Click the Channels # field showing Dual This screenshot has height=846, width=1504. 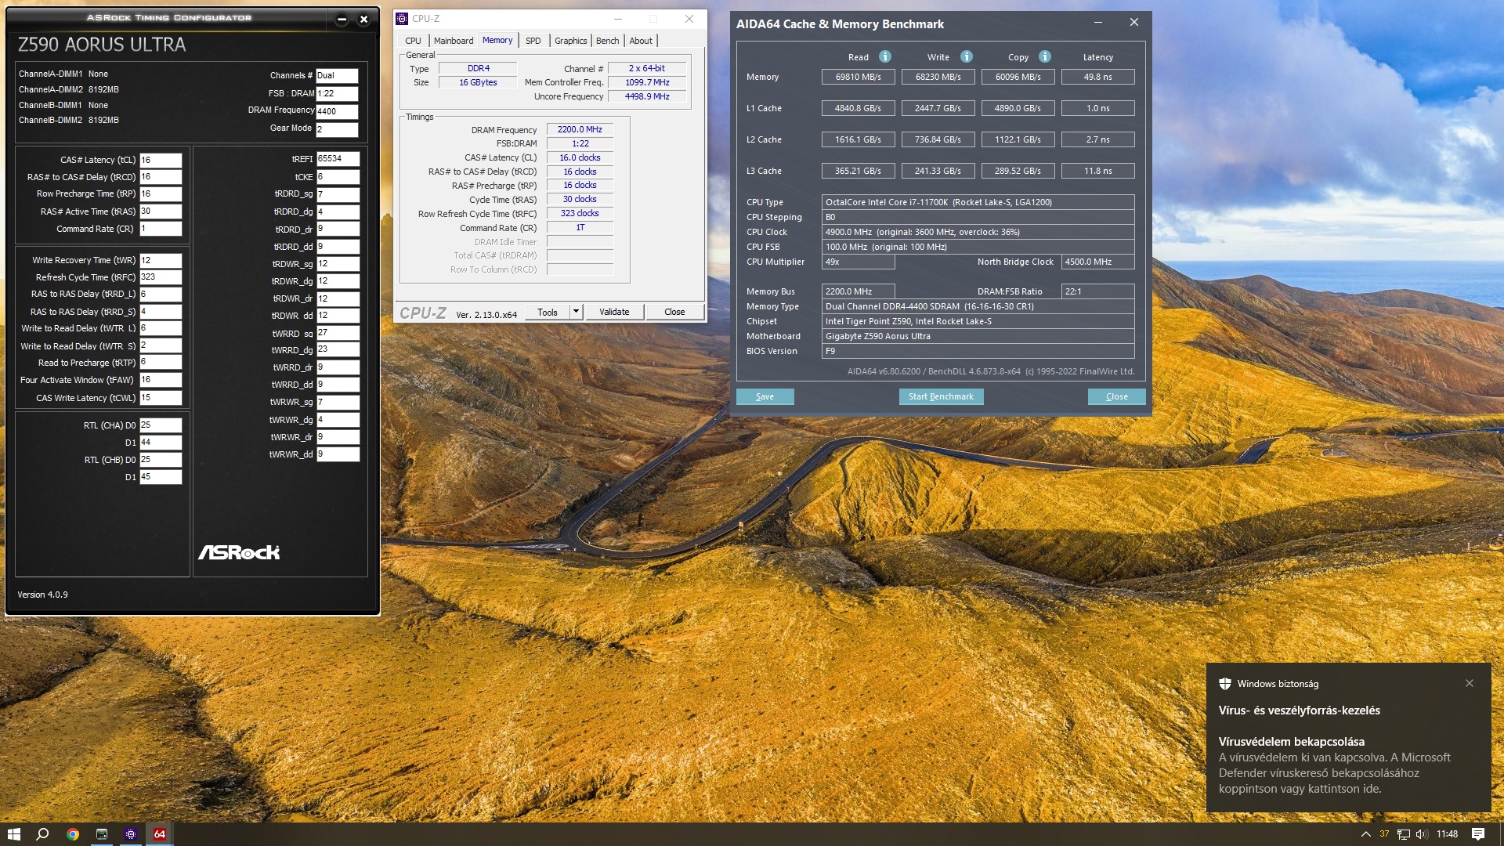point(337,75)
